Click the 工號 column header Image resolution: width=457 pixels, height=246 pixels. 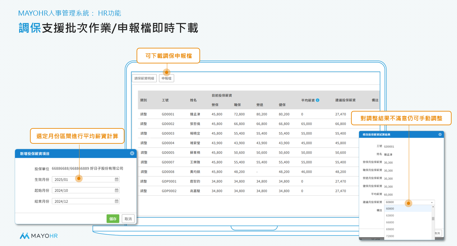coord(165,100)
